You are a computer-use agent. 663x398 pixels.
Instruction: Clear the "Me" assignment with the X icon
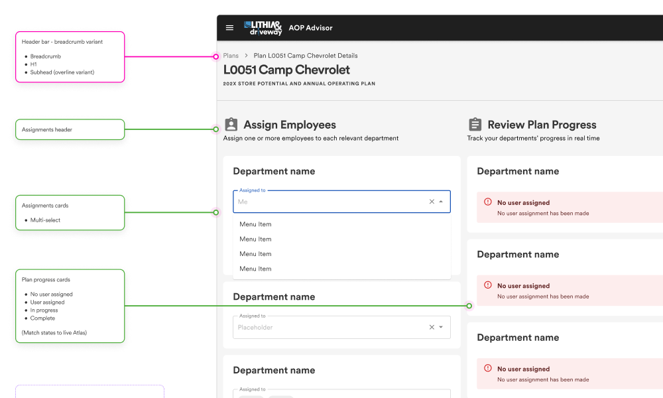[432, 202]
